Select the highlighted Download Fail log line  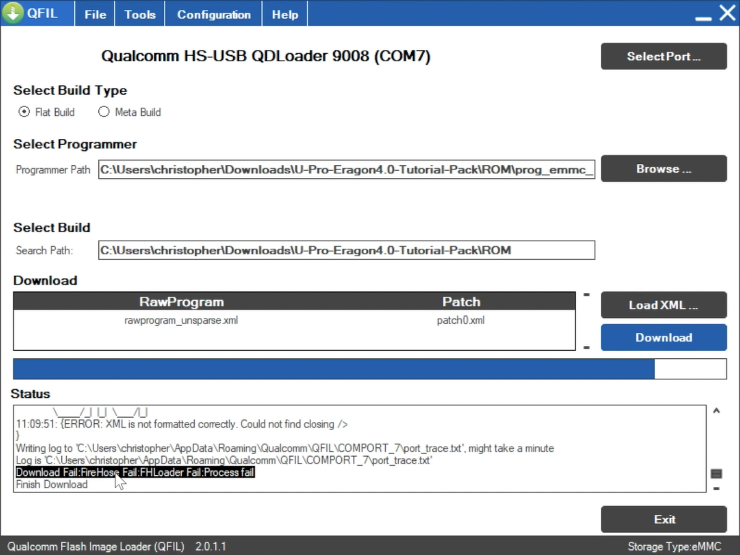(x=135, y=472)
